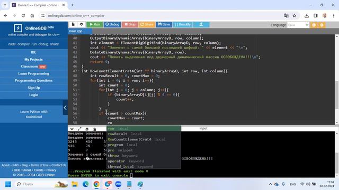This screenshot has height=190, width=339.
Task: Click the console copy output icon
Action: 94,129
